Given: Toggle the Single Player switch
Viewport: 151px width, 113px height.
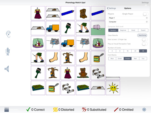Looking at the screenshot, I should [x=146, y=14].
